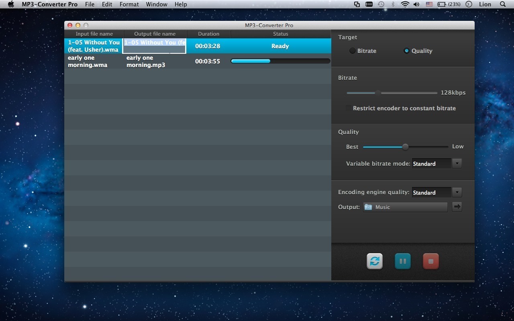Select the Quality target radio button
The width and height of the screenshot is (514, 321).
406,51
